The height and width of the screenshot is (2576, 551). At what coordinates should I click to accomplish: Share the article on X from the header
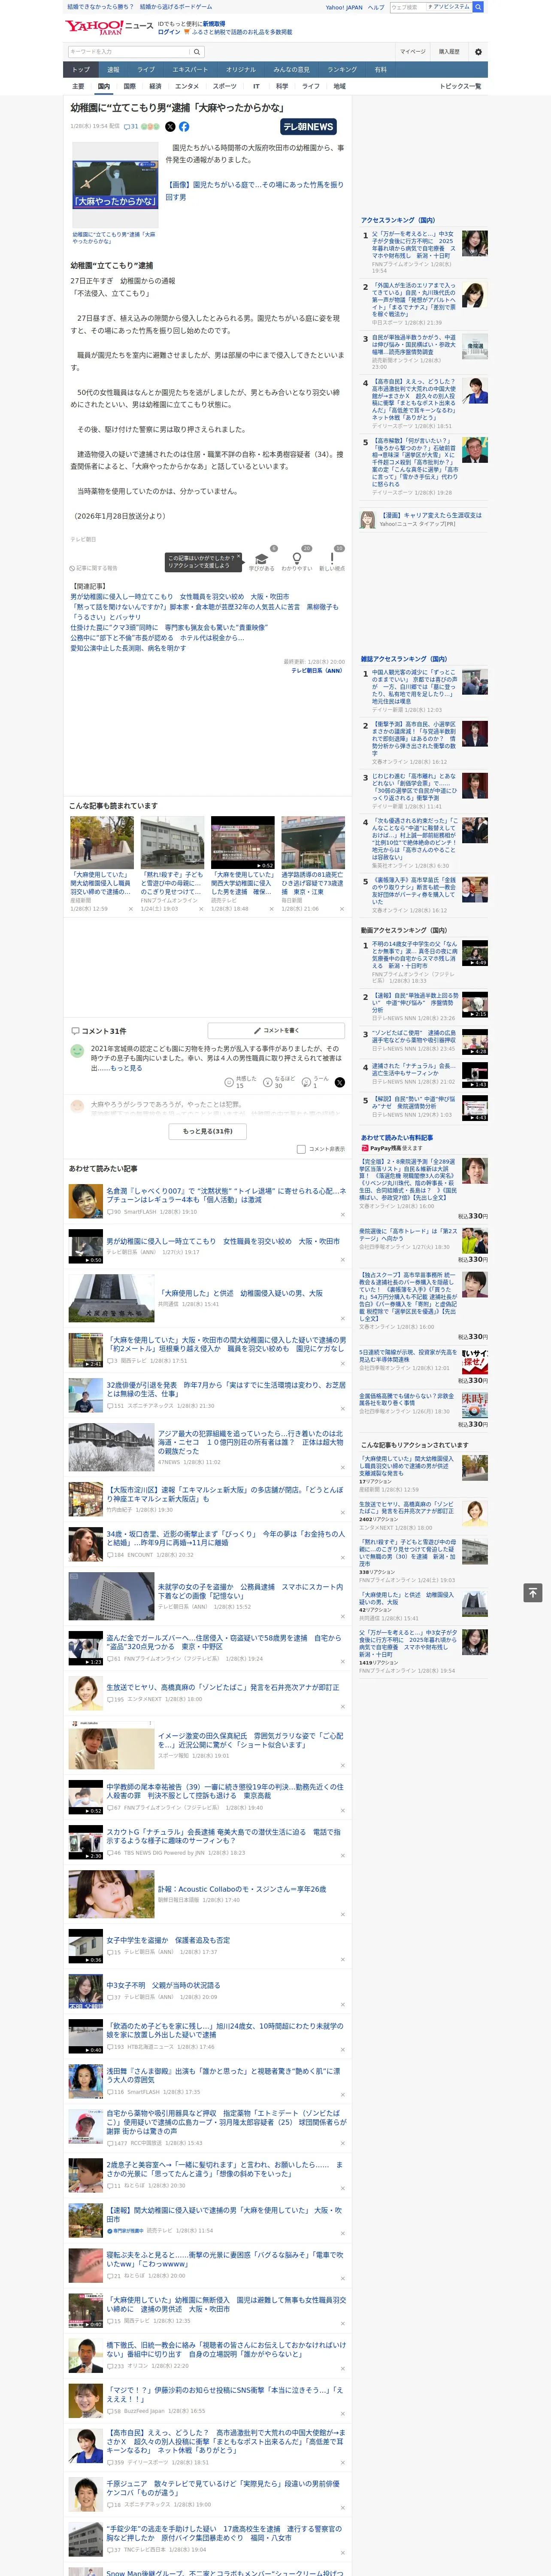pos(170,127)
